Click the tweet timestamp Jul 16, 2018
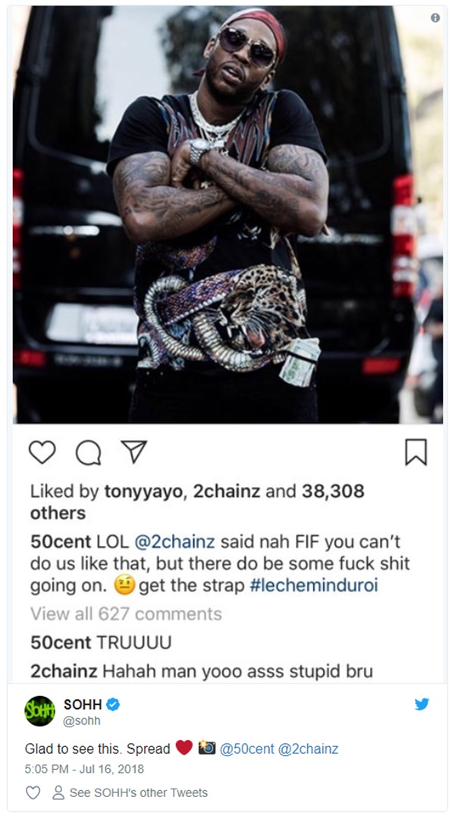This screenshot has height=819, width=455. coord(84,770)
